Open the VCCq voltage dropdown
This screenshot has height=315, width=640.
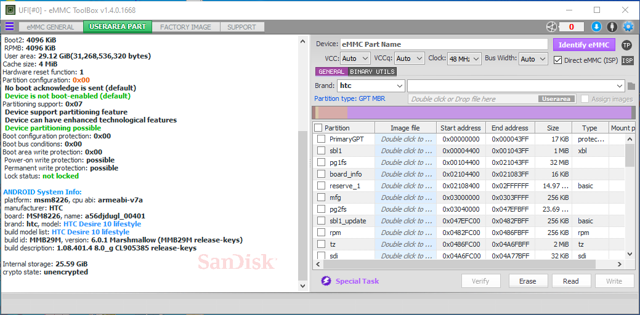[410, 58]
